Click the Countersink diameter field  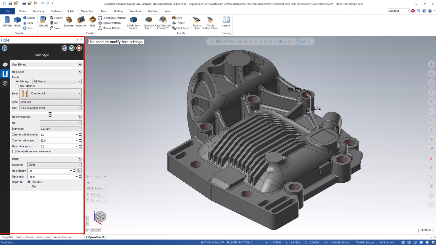click(58, 135)
